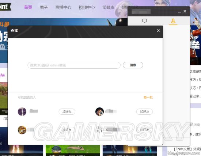
Task: Add friend next to dark-haired avatar user
Action: pos(144,111)
